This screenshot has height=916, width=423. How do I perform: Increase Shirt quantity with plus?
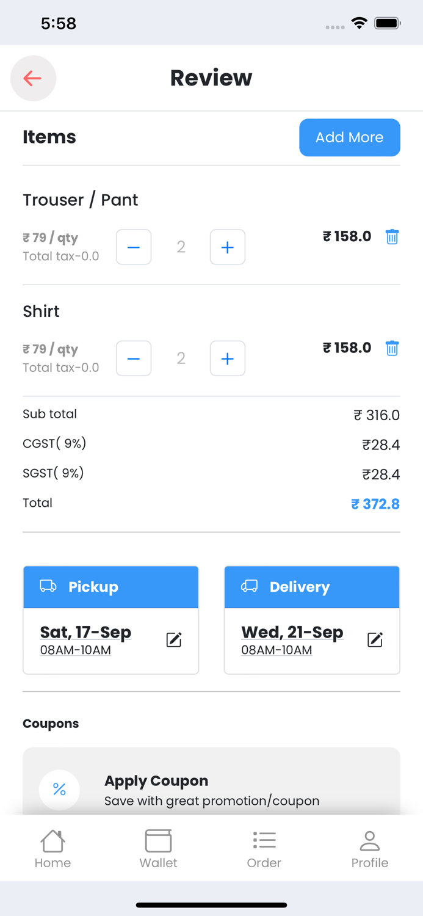pos(227,358)
